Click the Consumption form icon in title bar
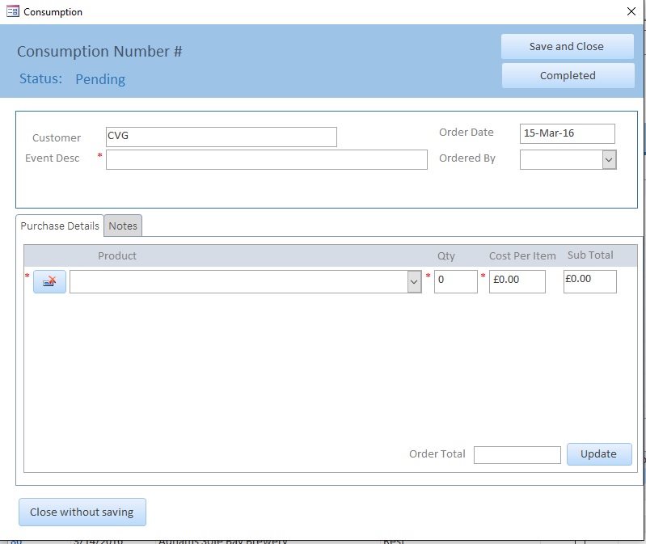This screenshot has height=544, width=646. point(12,12)
